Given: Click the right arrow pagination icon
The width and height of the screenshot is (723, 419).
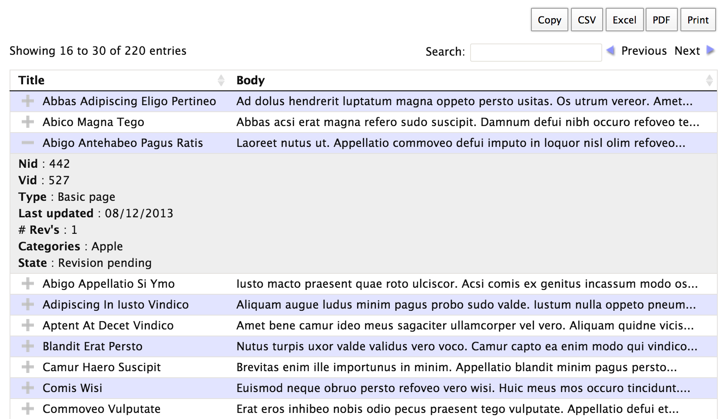Looking at the screenshot, I should point(711,50).
